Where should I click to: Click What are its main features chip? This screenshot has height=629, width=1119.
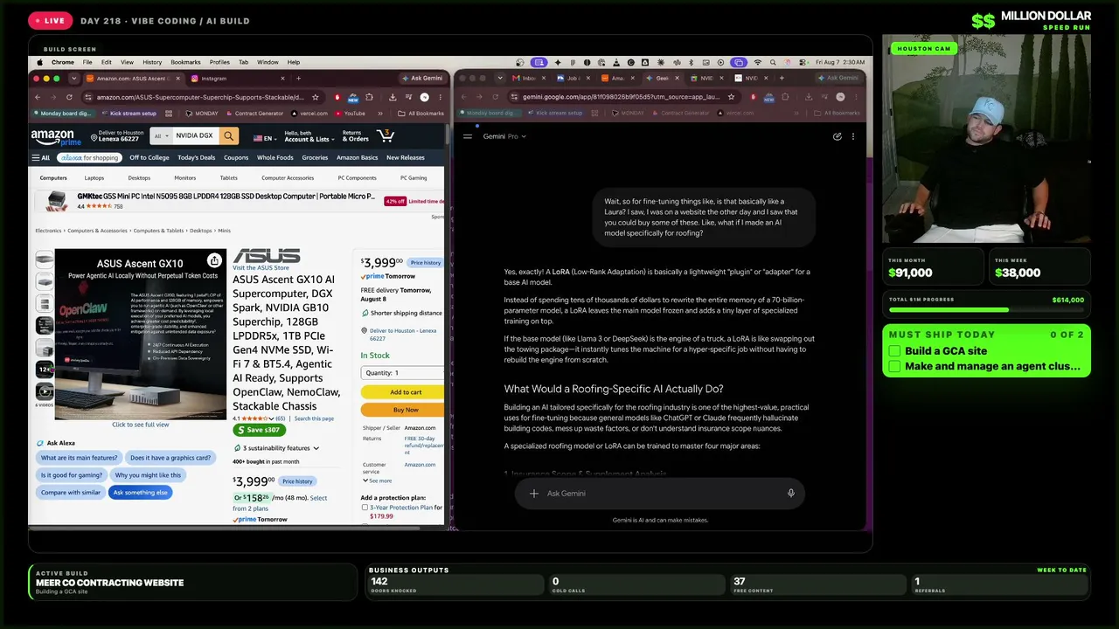tap(79, 458)
